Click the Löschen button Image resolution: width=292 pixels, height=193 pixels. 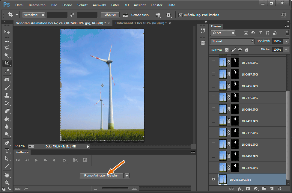coord(110,15)
